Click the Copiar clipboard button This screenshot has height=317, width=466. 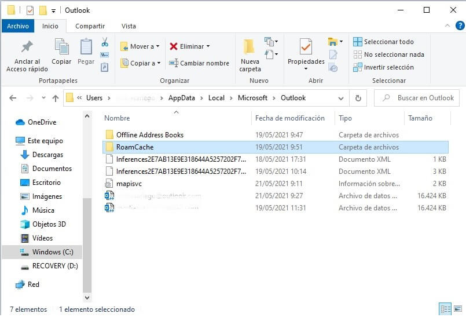[61, 52]
